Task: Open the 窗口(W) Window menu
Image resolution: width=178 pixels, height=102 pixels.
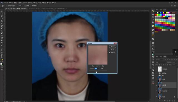Action: point(49,3)
